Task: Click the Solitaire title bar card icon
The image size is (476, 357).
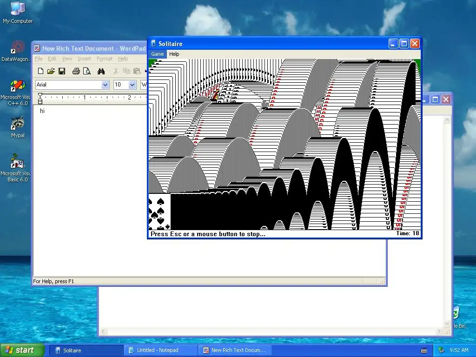Action: click(x=153, y=43)
